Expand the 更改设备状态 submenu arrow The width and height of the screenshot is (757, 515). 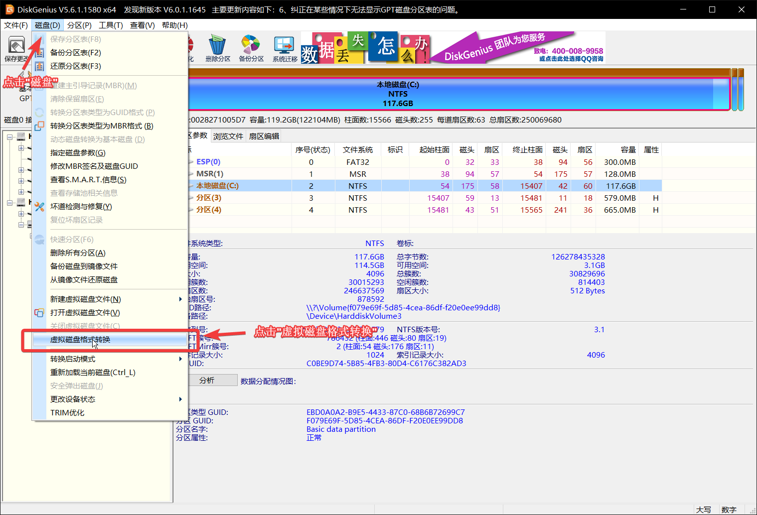coord(180,399)
